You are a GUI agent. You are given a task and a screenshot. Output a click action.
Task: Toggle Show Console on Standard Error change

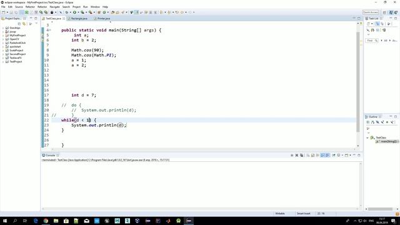327,155
